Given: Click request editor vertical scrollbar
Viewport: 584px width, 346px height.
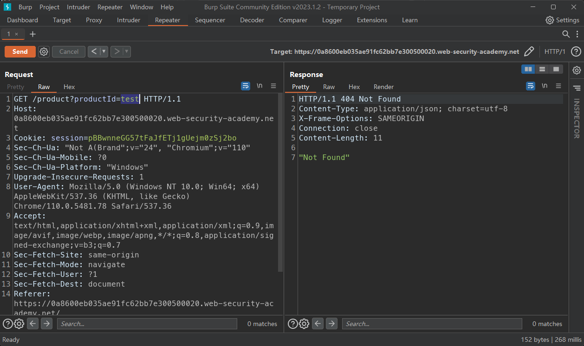Looking at the screenshot, I should click(x=280, y=182).
